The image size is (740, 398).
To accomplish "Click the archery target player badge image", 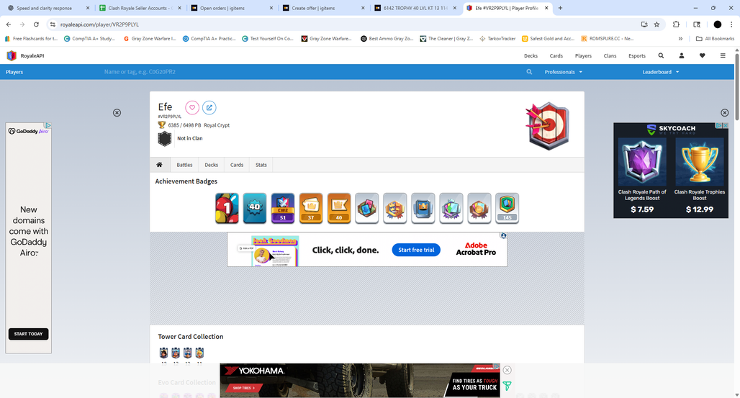I will [547, 126].
